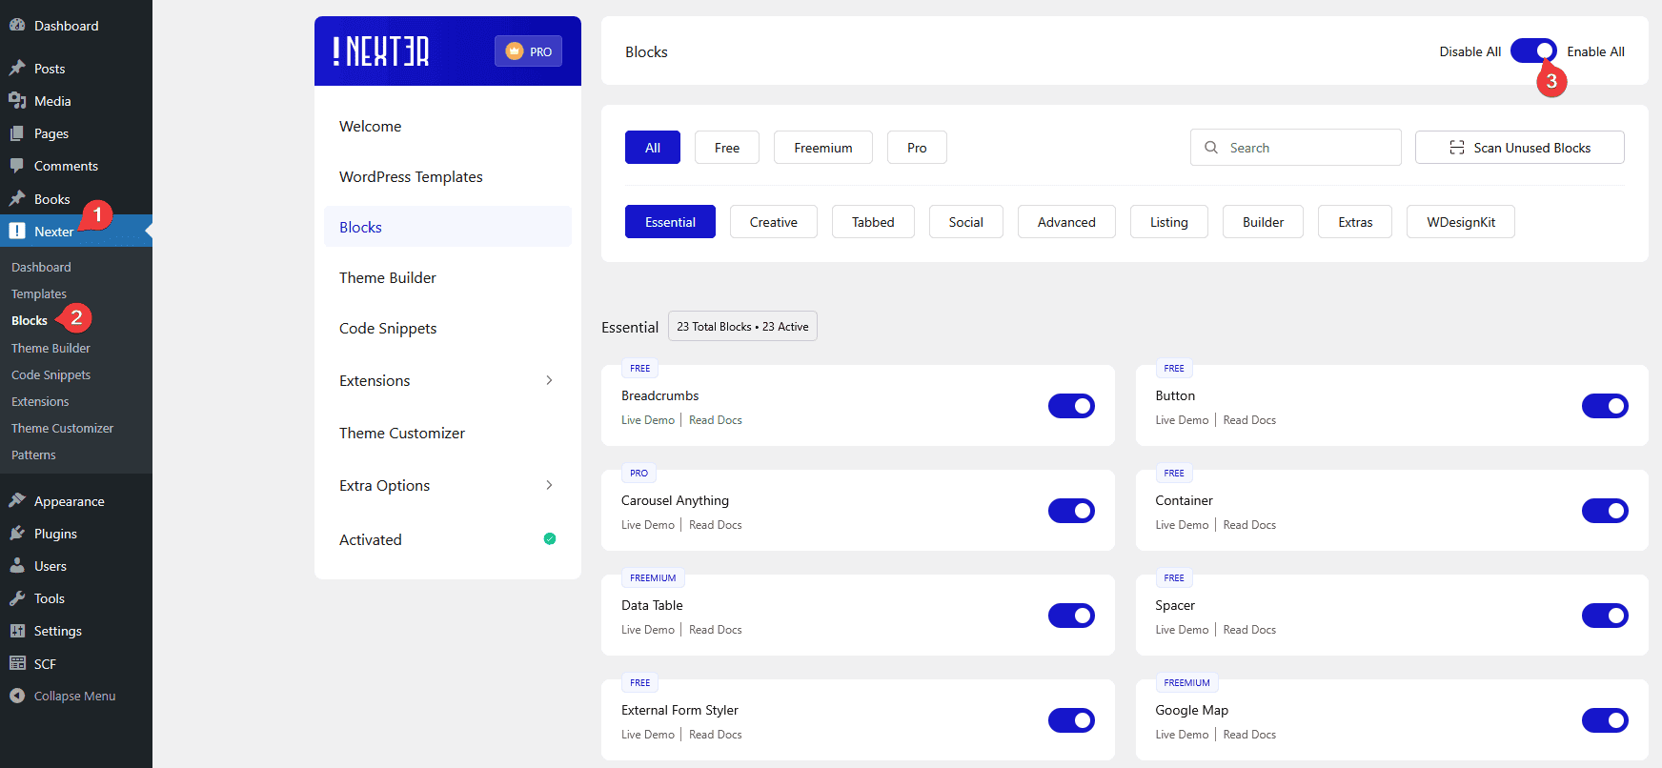Open Theme Builder in Nexter panel
The width and height of the screenshot is (1662, 768).
(388, 277)
